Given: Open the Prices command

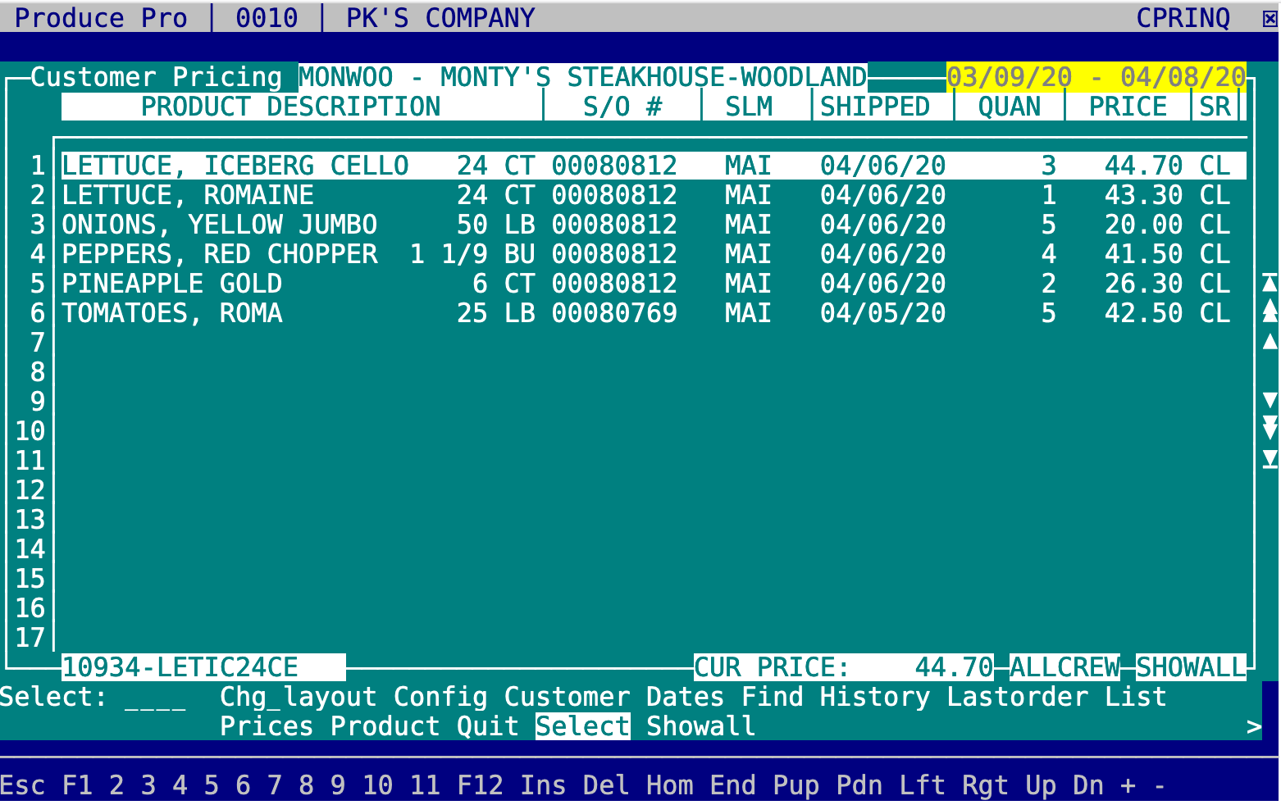Looking at the screenshot, I should tap(267, 726).
